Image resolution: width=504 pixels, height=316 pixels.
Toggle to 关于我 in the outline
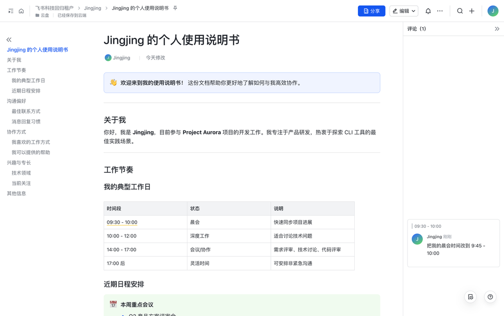pos(14,59)
